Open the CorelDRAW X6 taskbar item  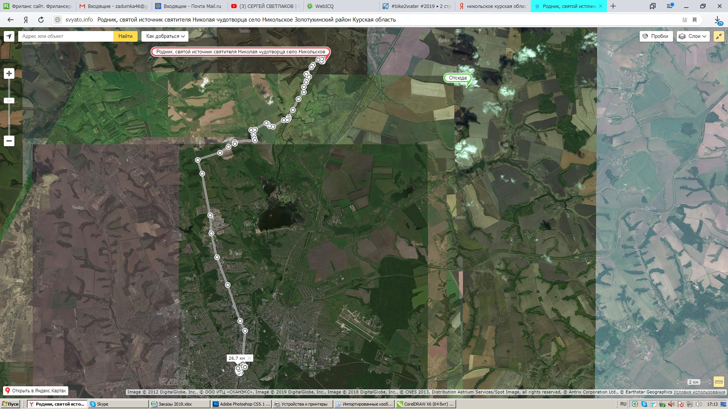click(x=425, y=404)
